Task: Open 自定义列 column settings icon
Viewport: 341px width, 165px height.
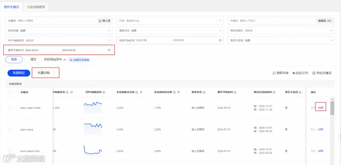Action: tap(294, 73)
